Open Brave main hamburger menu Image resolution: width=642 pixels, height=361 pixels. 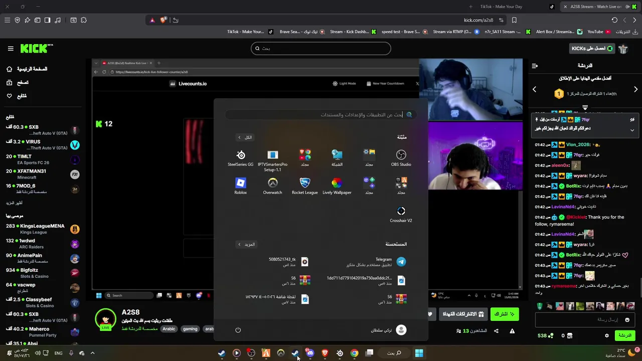coord(7,20)
